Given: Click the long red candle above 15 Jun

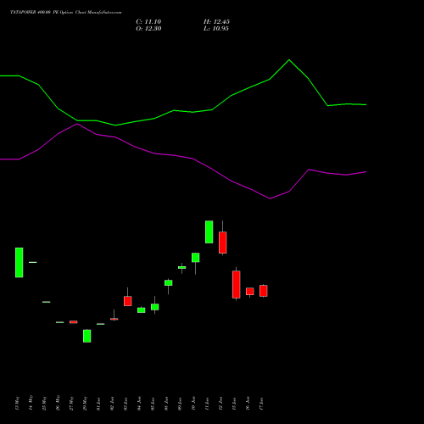Looking at the screenshot, I should [237, 284].
